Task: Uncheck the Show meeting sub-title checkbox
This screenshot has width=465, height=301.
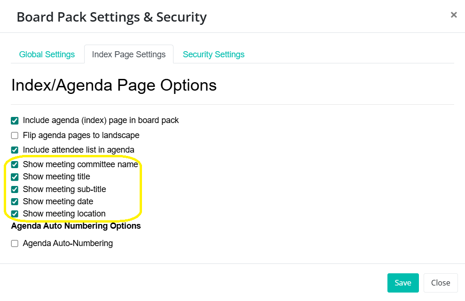Action: (x=15, y=189)
